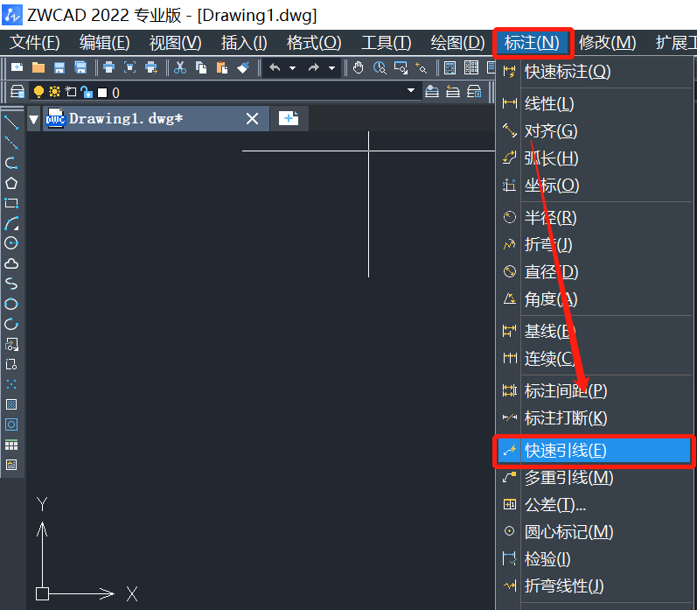Click the Cut scissors icon

(x=179, y=67)
